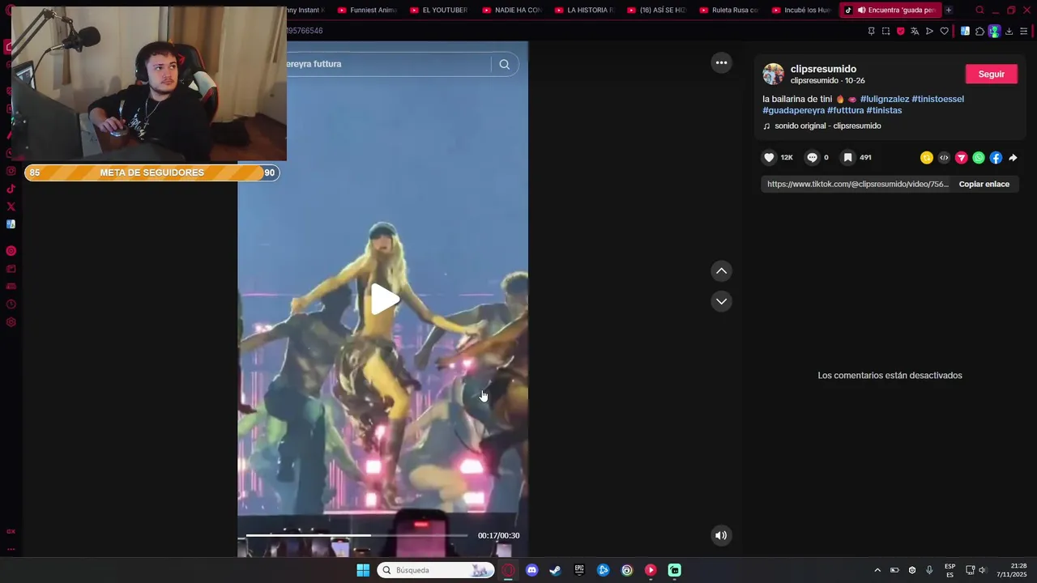Like the video with the heart icon
This screenshot has width=1037, height=583.
769,158
